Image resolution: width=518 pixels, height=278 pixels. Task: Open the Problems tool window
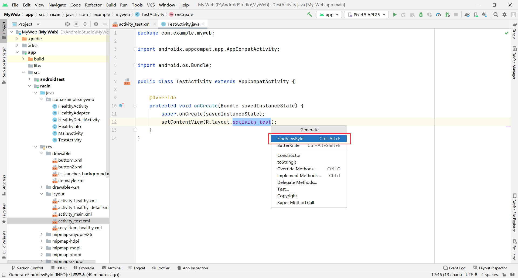coord(84,268)
